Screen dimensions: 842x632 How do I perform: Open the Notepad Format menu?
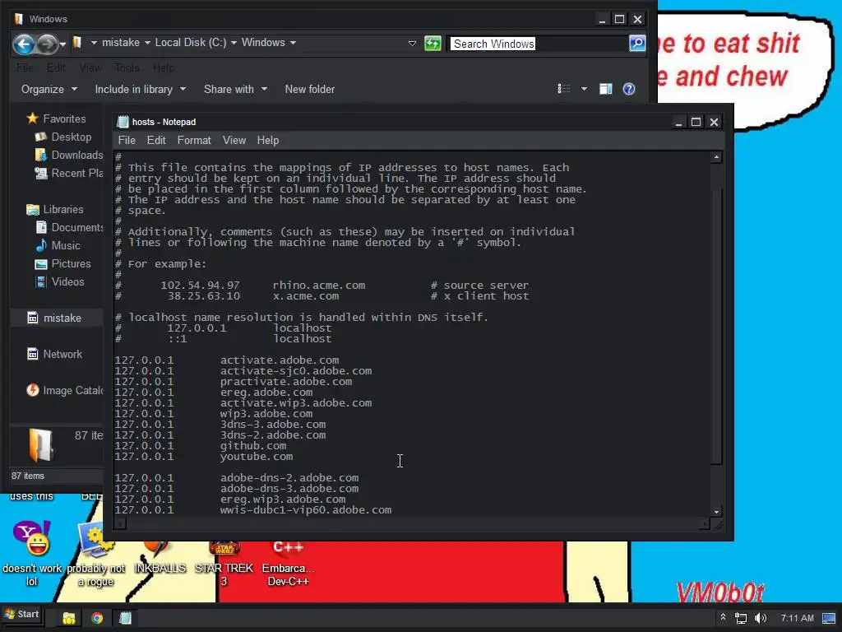[x=194, y=140]
